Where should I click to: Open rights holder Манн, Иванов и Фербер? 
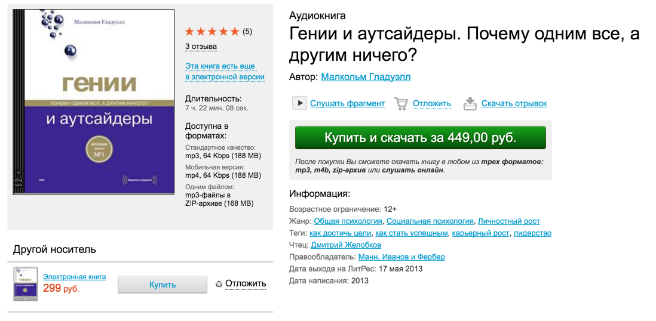(401, 257)
